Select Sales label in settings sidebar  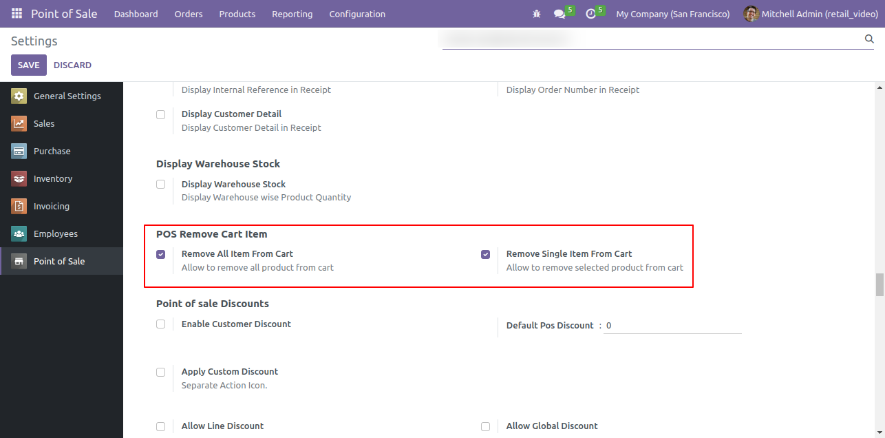44,124
